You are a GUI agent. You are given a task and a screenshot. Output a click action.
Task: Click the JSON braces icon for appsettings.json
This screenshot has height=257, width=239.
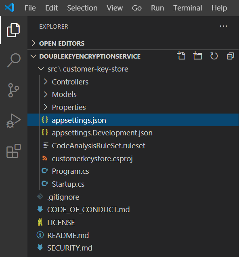click(x=45, y=120)
